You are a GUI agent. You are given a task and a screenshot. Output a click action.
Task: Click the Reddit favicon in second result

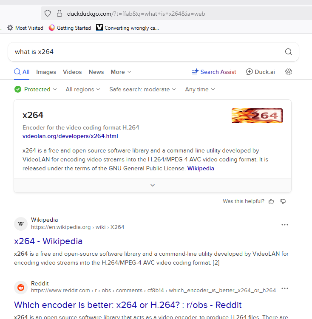pyautogui.click(x=21, y=288)
